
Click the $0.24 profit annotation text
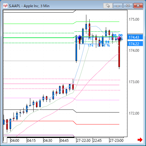[x=104, y=42]
